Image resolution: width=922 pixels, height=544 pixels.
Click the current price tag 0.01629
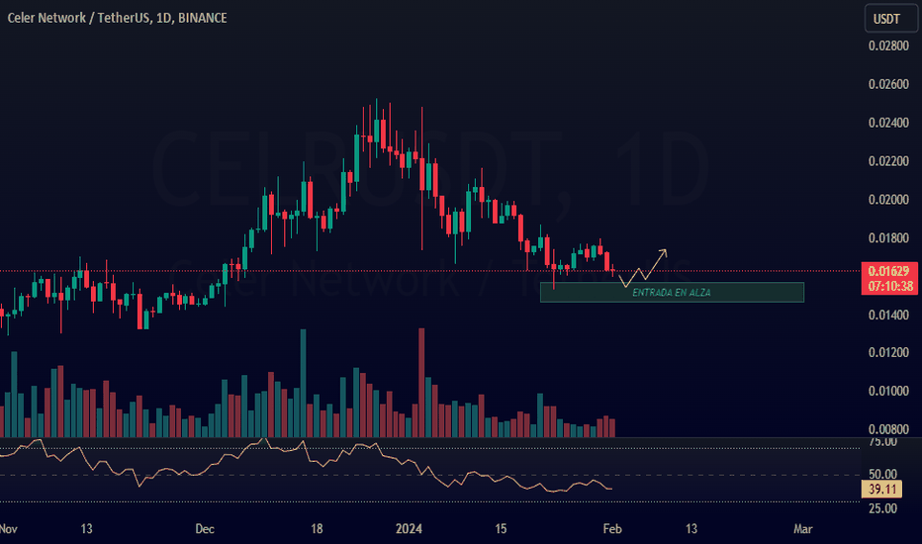coord(889,278)
